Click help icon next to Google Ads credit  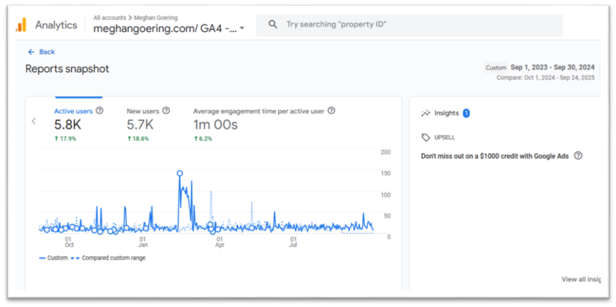coord(578,156)
